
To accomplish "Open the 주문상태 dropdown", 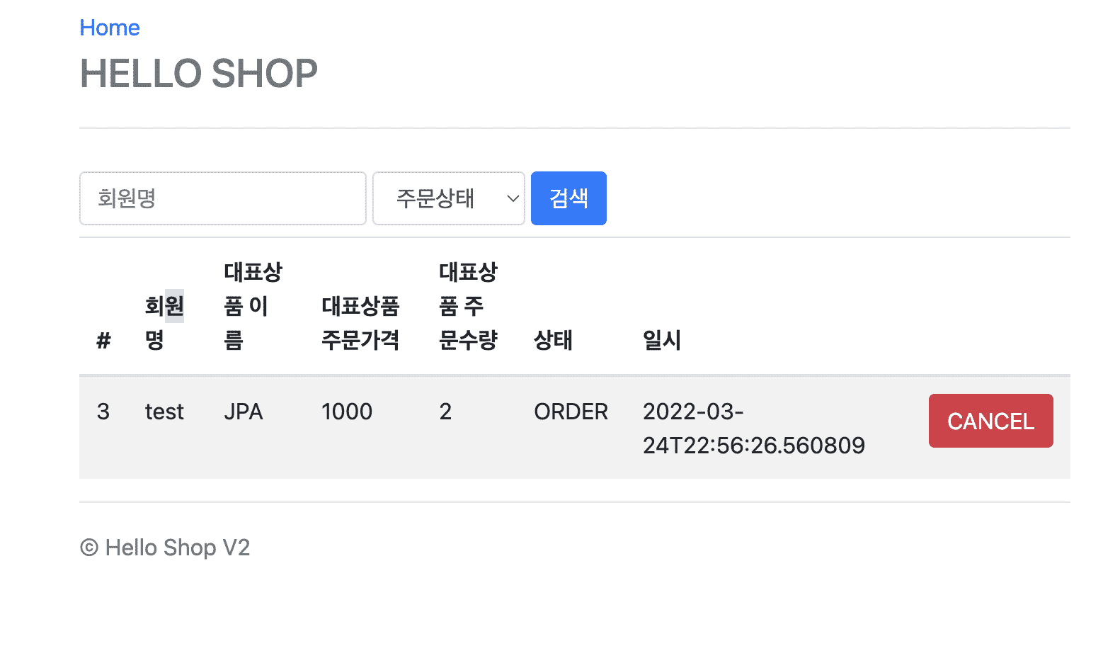I will click(448, 198).
